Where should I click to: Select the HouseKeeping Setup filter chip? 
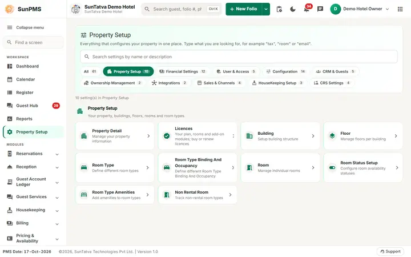277,83
